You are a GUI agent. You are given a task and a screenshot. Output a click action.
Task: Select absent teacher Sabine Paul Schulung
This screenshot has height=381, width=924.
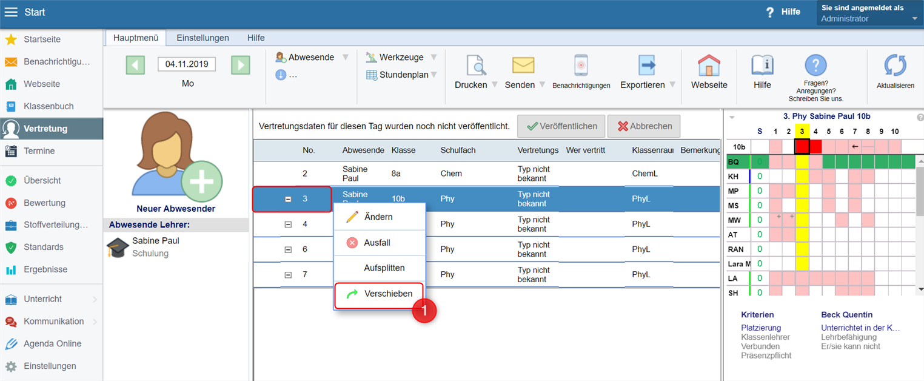(x=176, y=247)
